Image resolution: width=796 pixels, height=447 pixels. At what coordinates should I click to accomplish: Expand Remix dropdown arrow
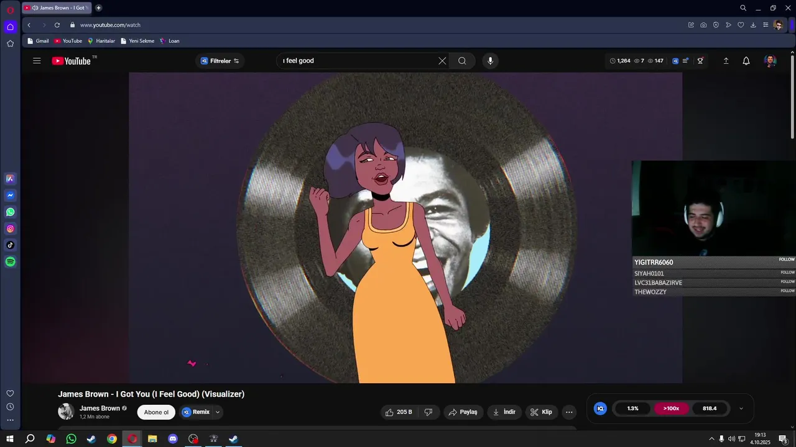click(218, 412)
